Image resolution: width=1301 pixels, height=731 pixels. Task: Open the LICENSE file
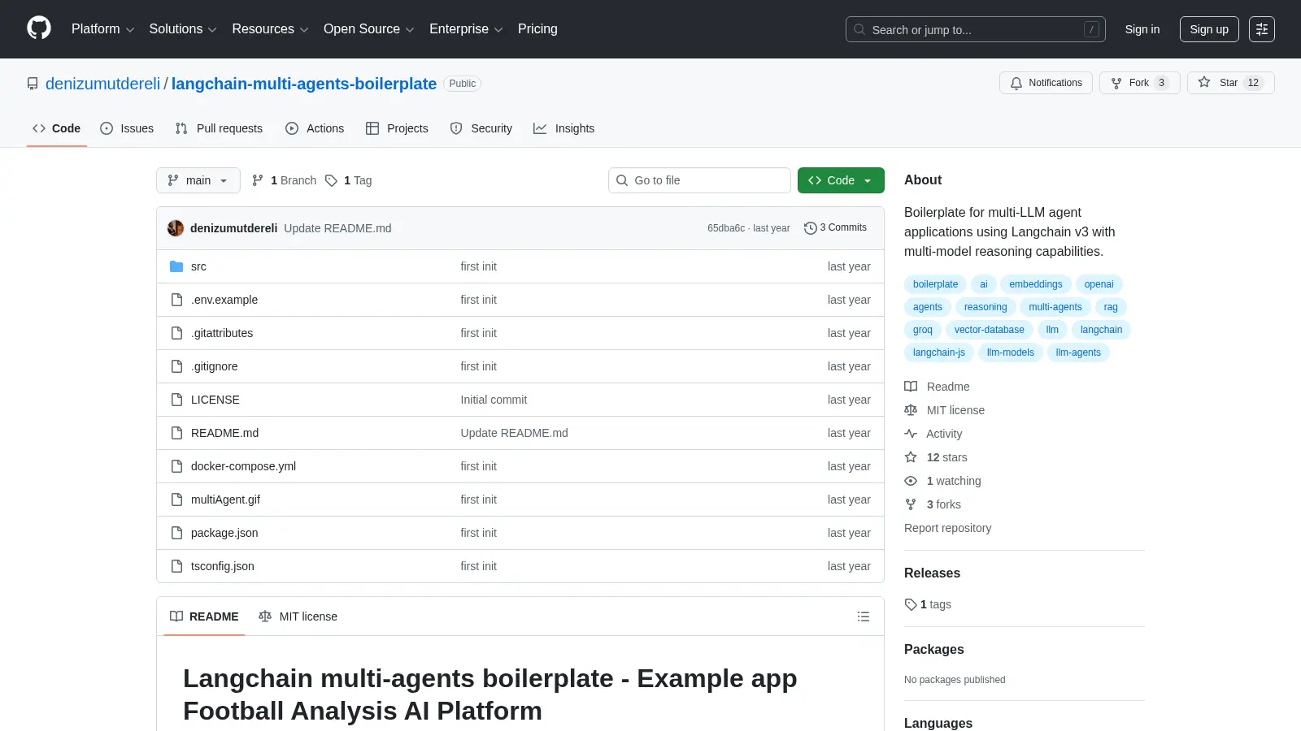pyautogui.click(x=215, y=400)
